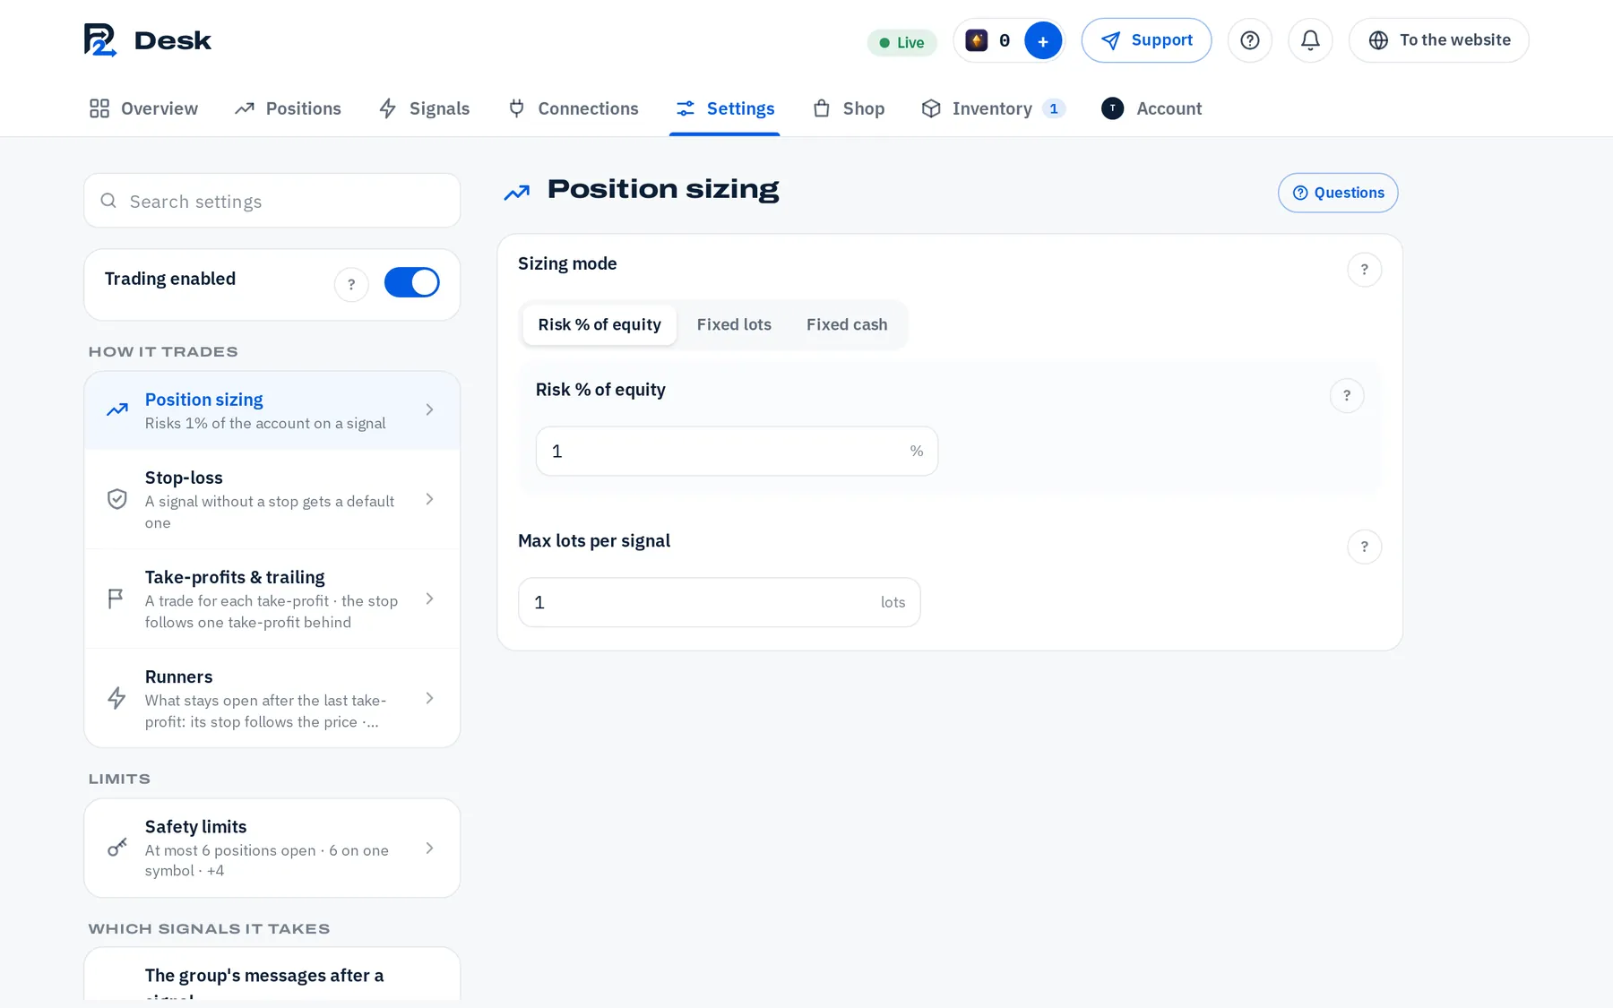The width and height of the screenshot is (1613, 1008).
Task: Click the Settings sliders icon
Action: coord(686,108)
